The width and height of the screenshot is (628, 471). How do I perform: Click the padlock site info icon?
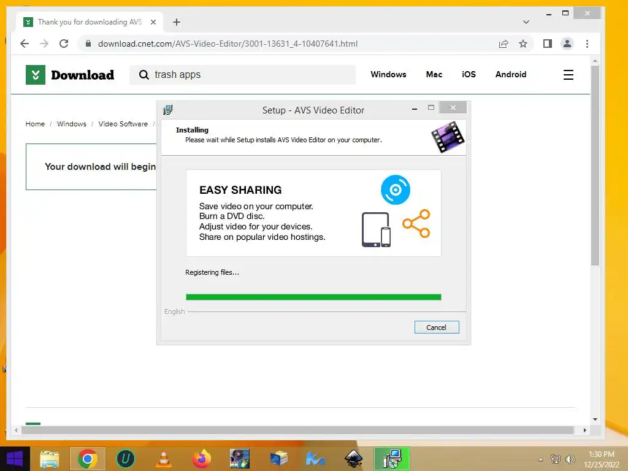point(88,44)
